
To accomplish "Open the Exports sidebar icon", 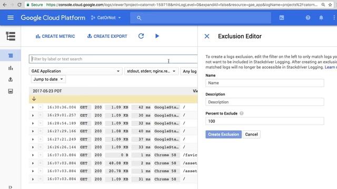I will [x=11, y=79].
